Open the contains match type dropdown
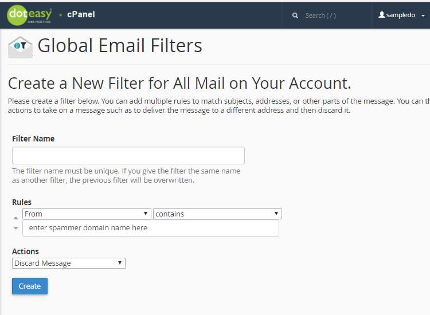Viewport: 430px width, 315px height. click(217, 214)
